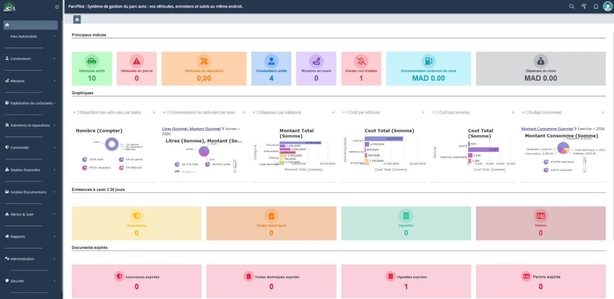Screen dimensions: 614x299
Task: Follow the 'Litres (Somme), Montant (Somme)' link
Action: 191,129
